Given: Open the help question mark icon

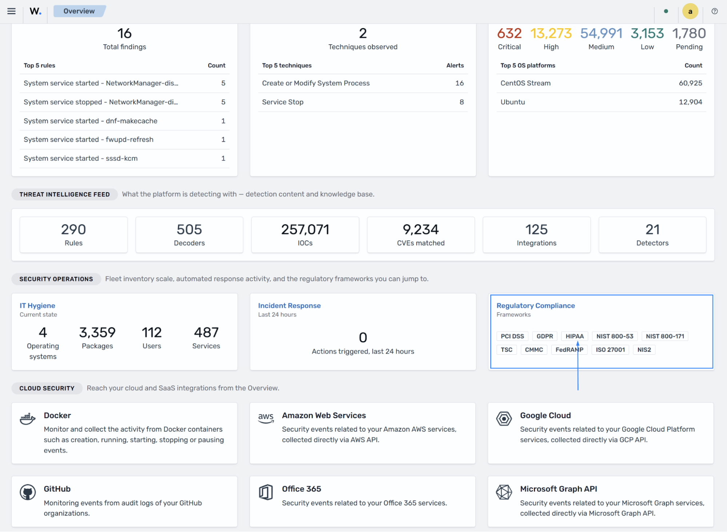Looking at the screenshot, I should coord(715,11).
